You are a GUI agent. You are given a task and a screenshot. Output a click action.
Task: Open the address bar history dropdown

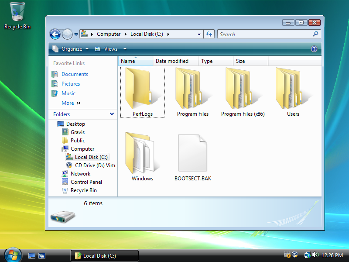(x=199, y=34)
